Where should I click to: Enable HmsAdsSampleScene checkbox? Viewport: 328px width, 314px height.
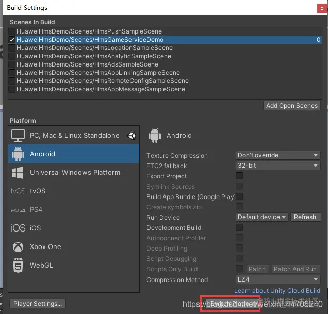pos(12,64)
